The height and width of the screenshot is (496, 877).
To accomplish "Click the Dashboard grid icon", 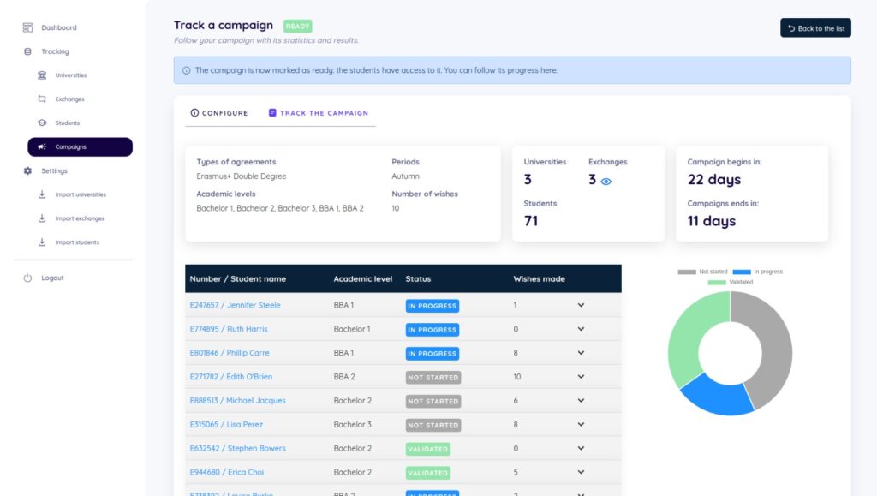I will [27, 27].
